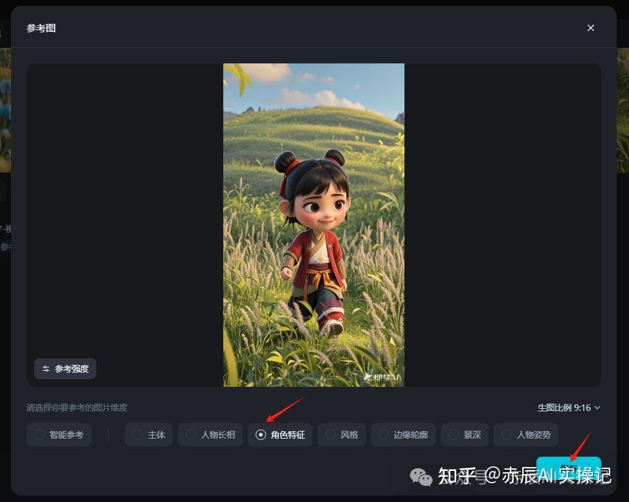
Task: Select 边缘轮廓 reference option
Action: [x=403, y=435]
